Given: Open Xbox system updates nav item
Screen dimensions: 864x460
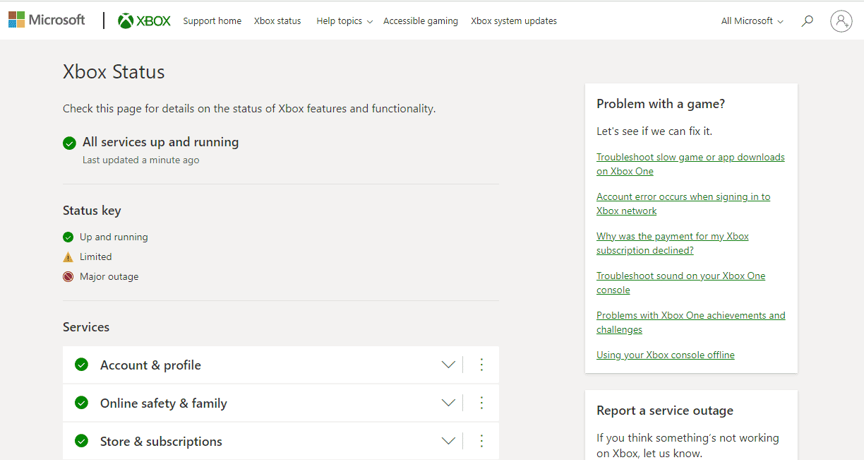Looking at the screenshot, I should tap(514, 21).
